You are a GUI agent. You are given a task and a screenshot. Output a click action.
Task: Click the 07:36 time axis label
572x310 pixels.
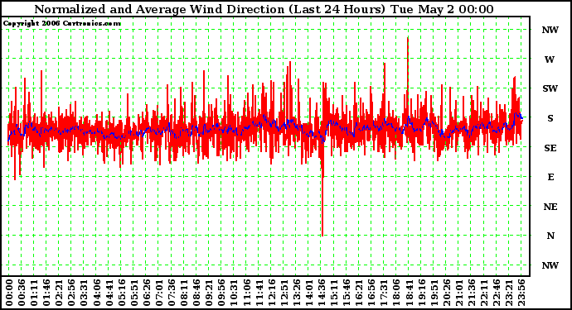pos(172,293)
